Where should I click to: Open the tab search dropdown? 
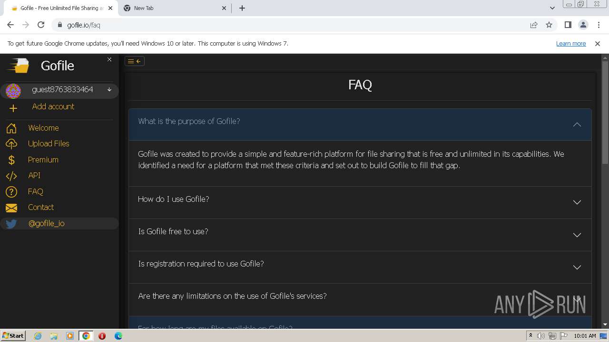(552, 8)
